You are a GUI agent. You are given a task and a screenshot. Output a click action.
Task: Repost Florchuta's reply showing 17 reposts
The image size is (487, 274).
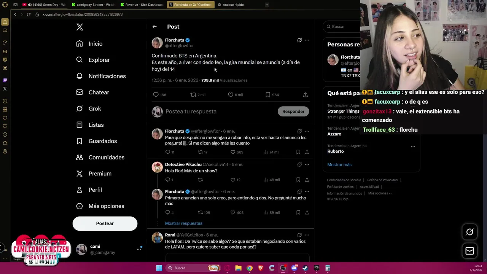coord(200,152)
